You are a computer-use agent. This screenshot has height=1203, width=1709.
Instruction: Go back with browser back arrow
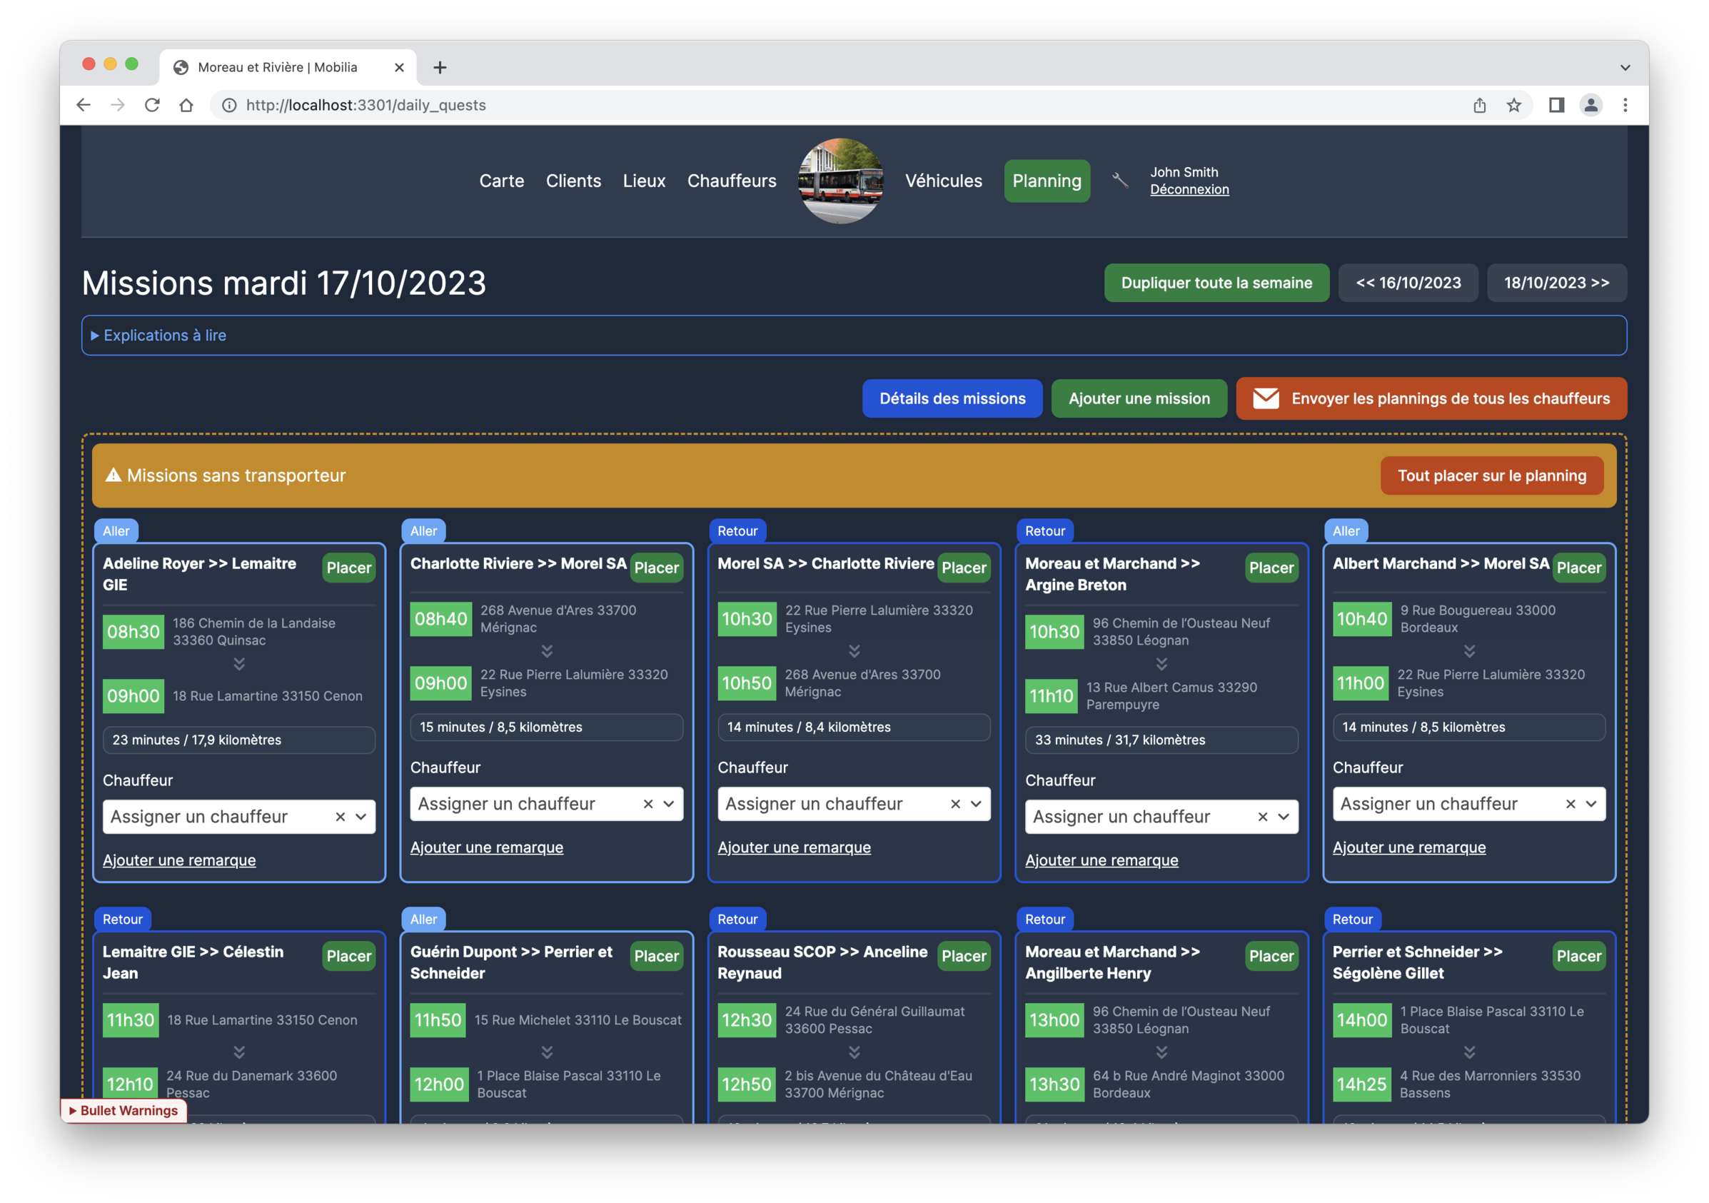[x=84, y=105]
